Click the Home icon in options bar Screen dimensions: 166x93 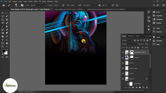click(4, 5)
